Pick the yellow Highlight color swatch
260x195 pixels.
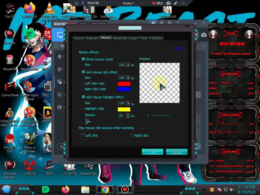coord(124,109)
